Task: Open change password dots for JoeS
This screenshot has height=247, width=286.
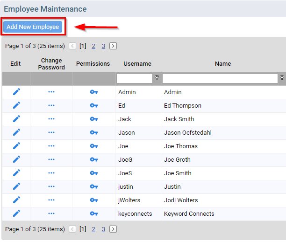Action: click(51, 173)
